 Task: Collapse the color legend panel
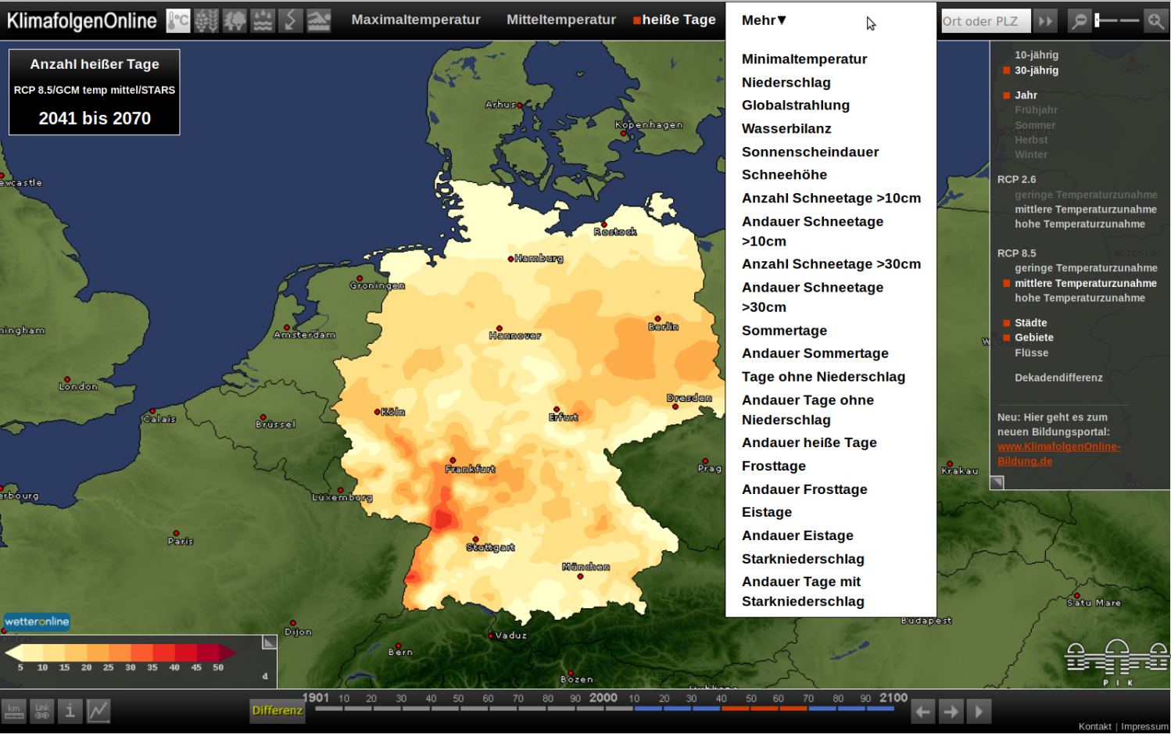click(269, 643)
